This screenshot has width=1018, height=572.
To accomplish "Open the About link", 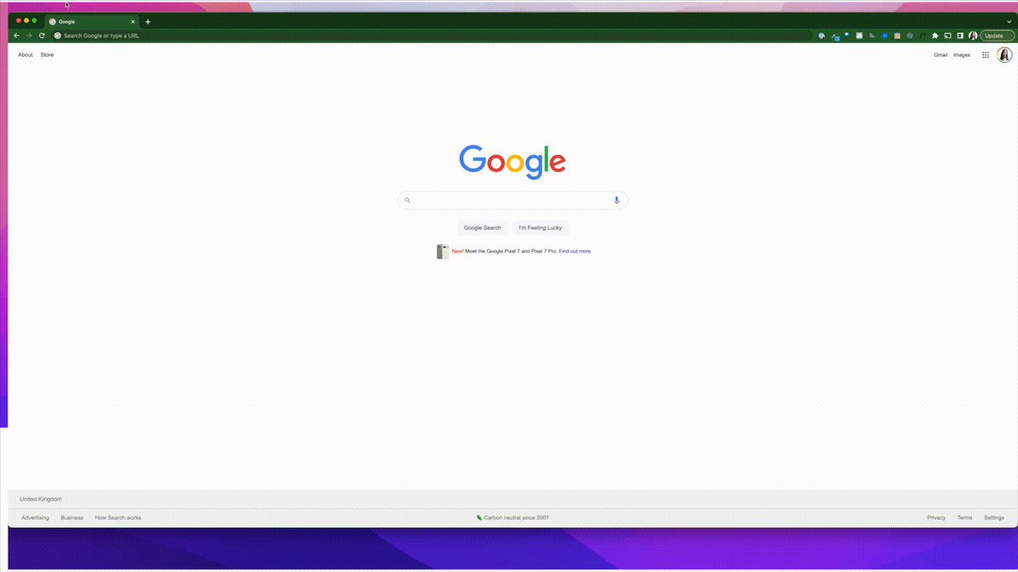I will pyautogui.click(x=25, y=55).
